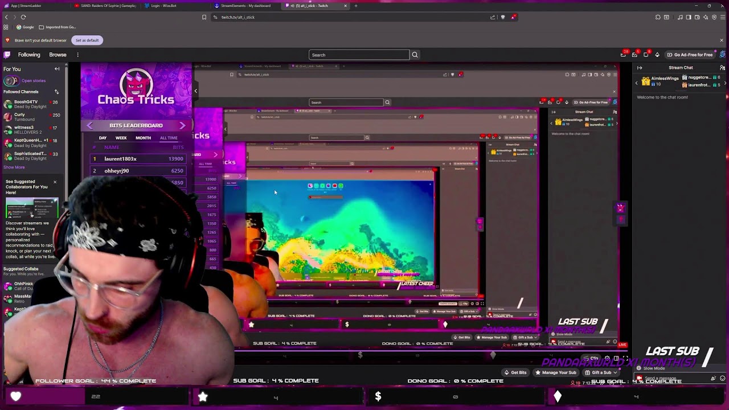Click the Twitch search input field
The image size is (729, 410).
[x=359, y=55]
